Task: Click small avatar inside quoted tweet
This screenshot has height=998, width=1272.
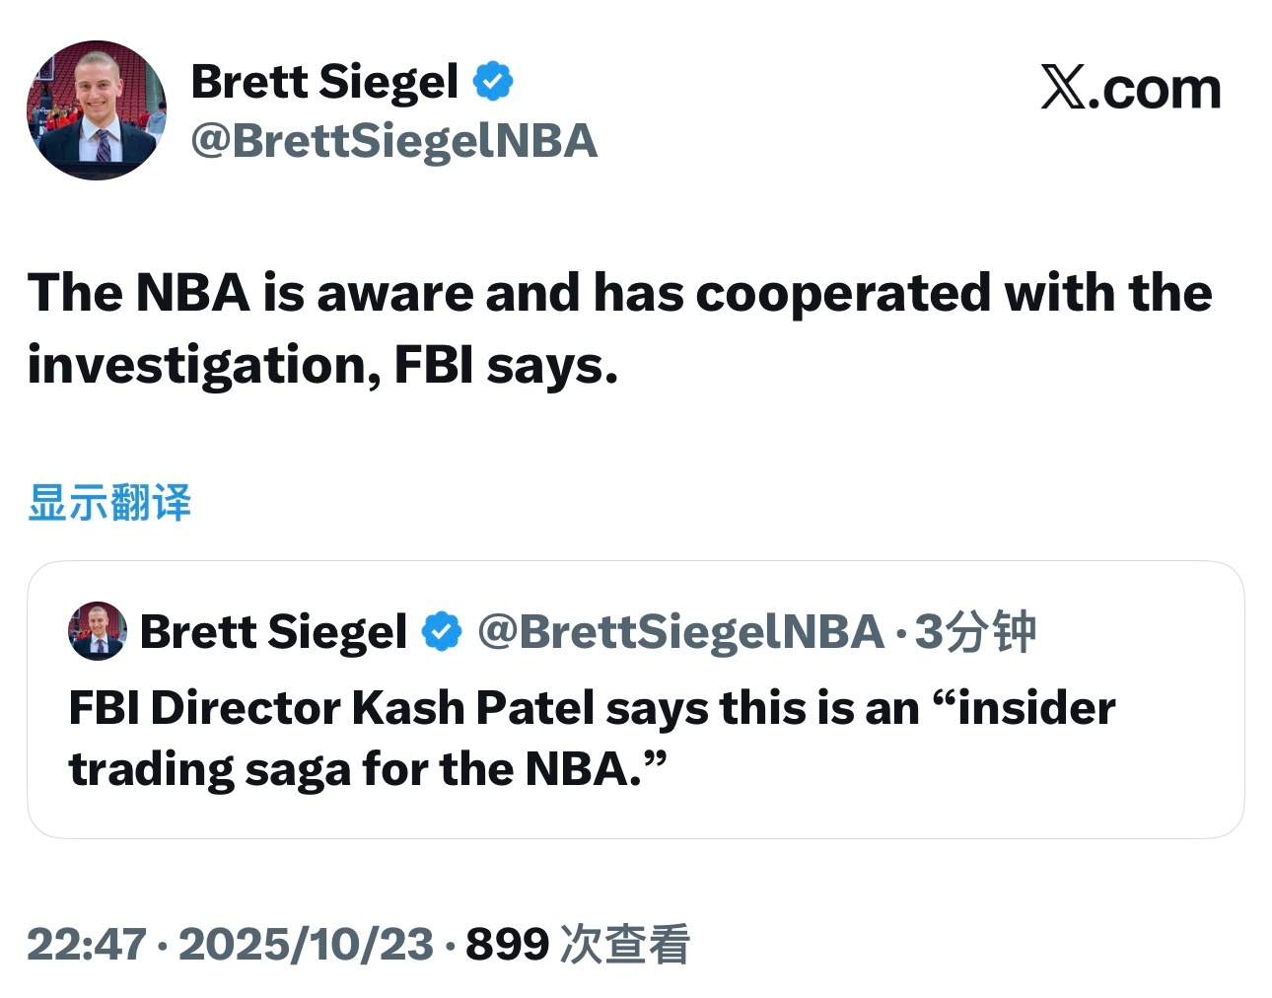Action: click(97, 631)
